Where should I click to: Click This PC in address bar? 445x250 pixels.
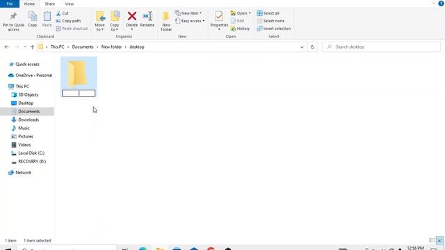pyautogui.click(x=57, y=47)
